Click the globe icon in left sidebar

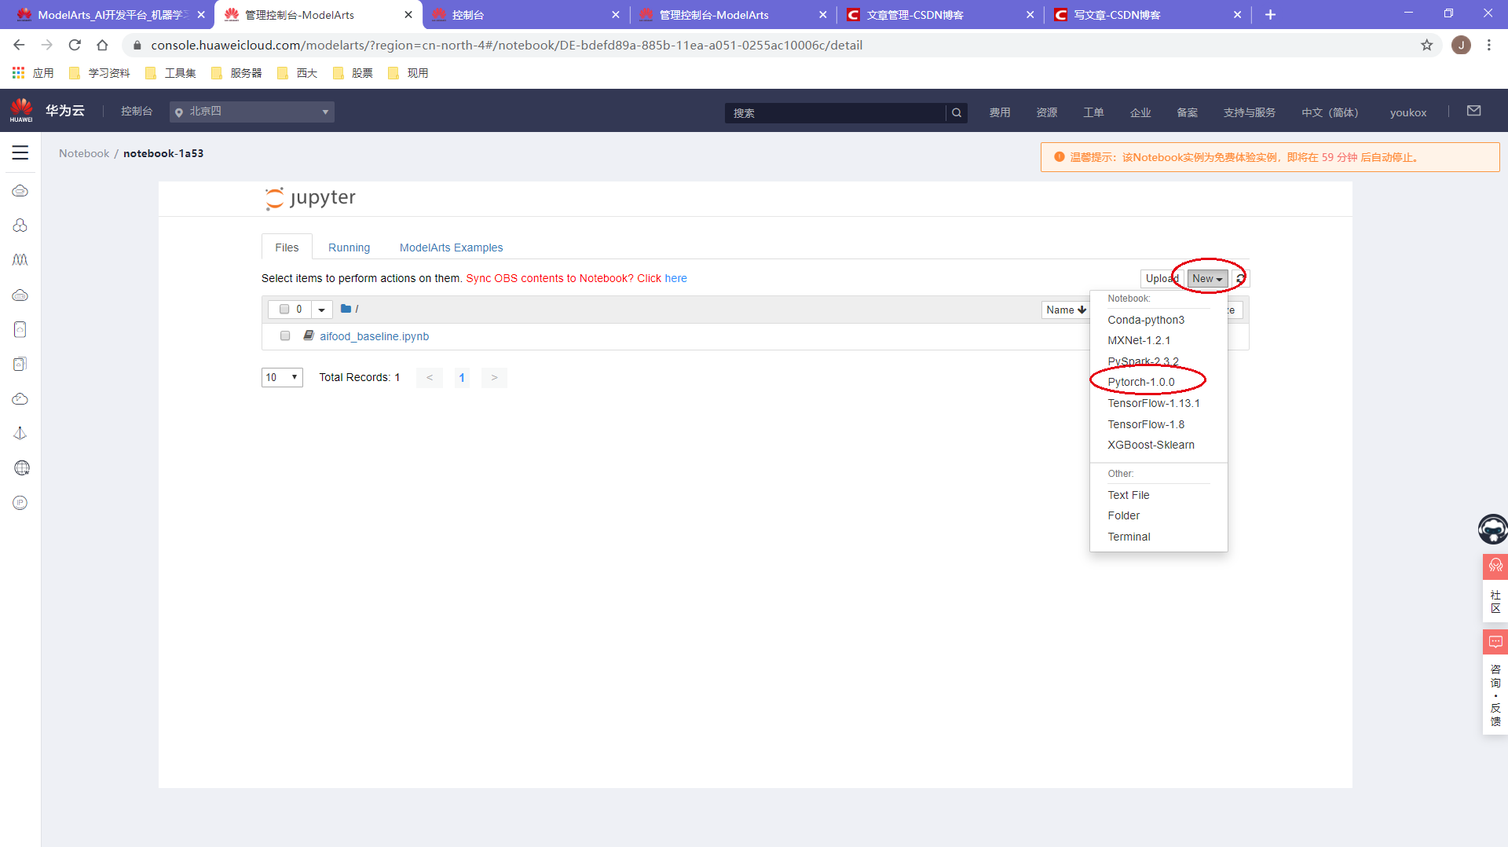click(20, 468)
